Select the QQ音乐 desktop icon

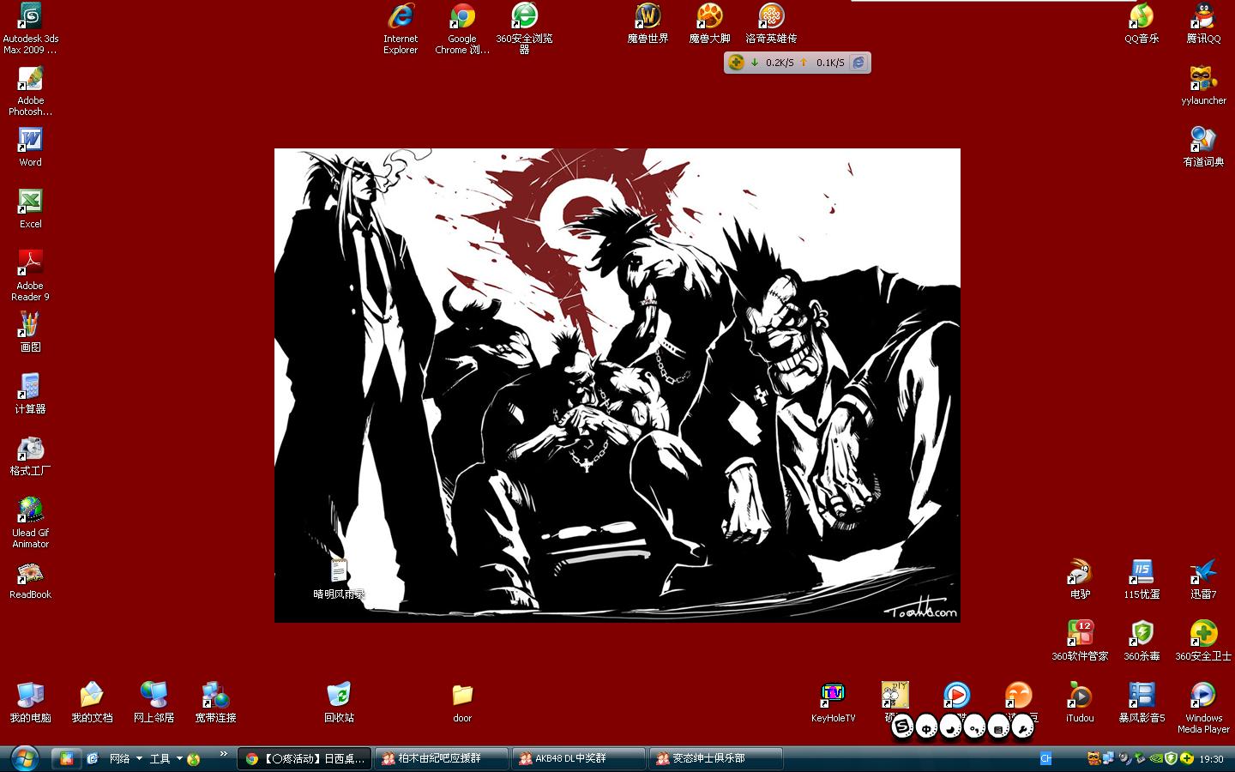tap(1142, 23)
